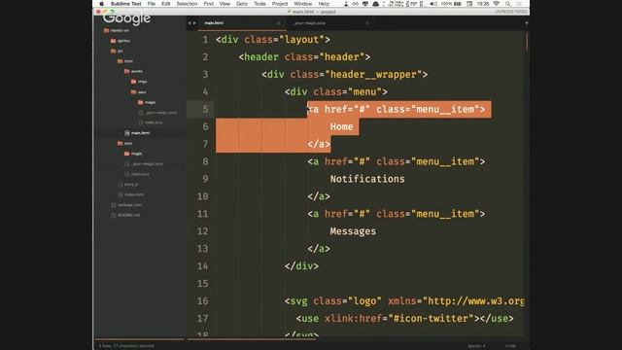This screenshot has width=622, height=350.
Task: Close the _your-magic.scss tab
Action: [x=367, y=23]
